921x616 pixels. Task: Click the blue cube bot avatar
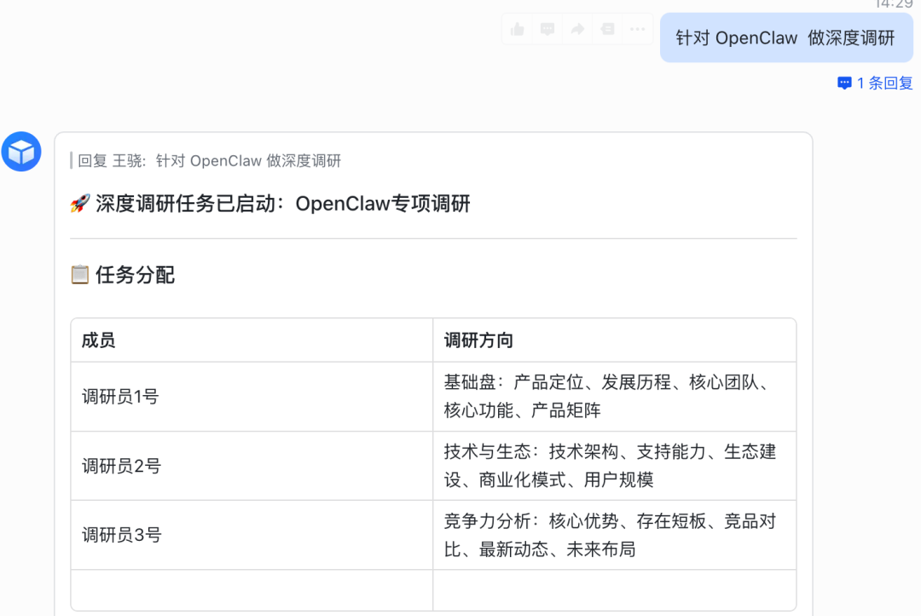[21, 152]
